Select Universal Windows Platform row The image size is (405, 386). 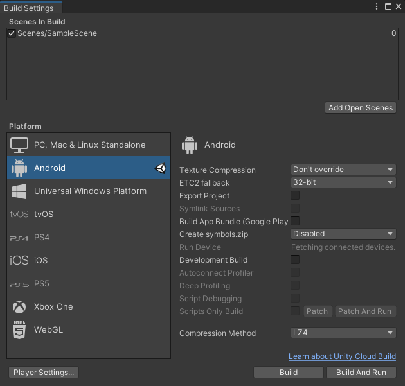tap(89, 191)
